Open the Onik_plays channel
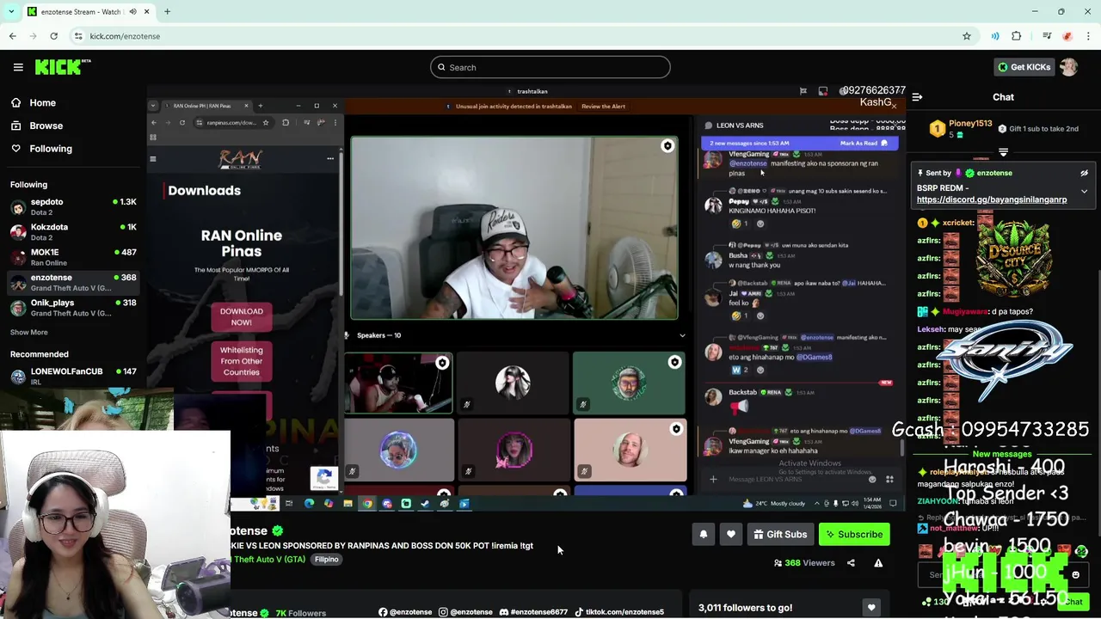Viewport: 1101px width, 619px height. pos(73,307)
